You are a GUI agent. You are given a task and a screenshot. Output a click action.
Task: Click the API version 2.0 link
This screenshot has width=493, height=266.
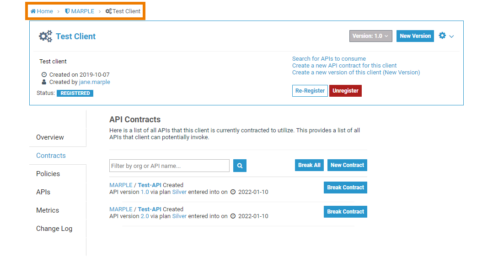coord(145,216)
